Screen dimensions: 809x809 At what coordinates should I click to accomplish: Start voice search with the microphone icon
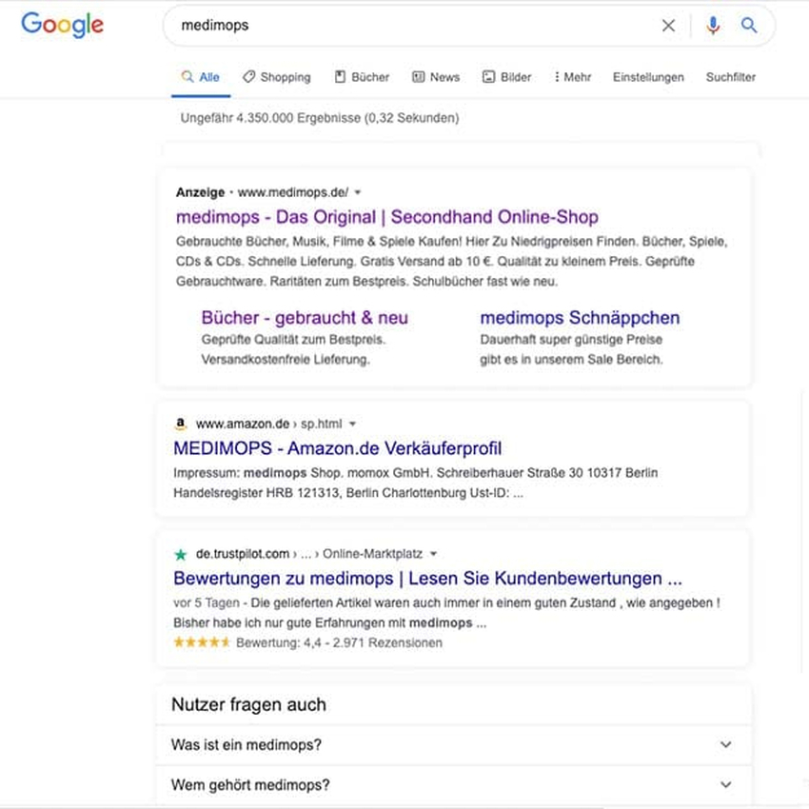pos(713,26)
